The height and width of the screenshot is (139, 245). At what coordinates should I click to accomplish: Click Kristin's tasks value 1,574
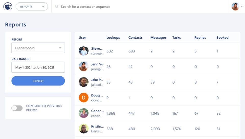click(x=177, y=129)
